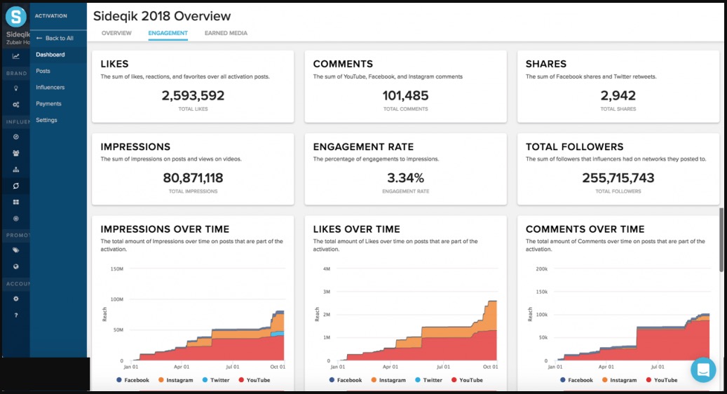Click the page vertical scrollbar thumb
727x394 pixels.
[x=721, y=240]
